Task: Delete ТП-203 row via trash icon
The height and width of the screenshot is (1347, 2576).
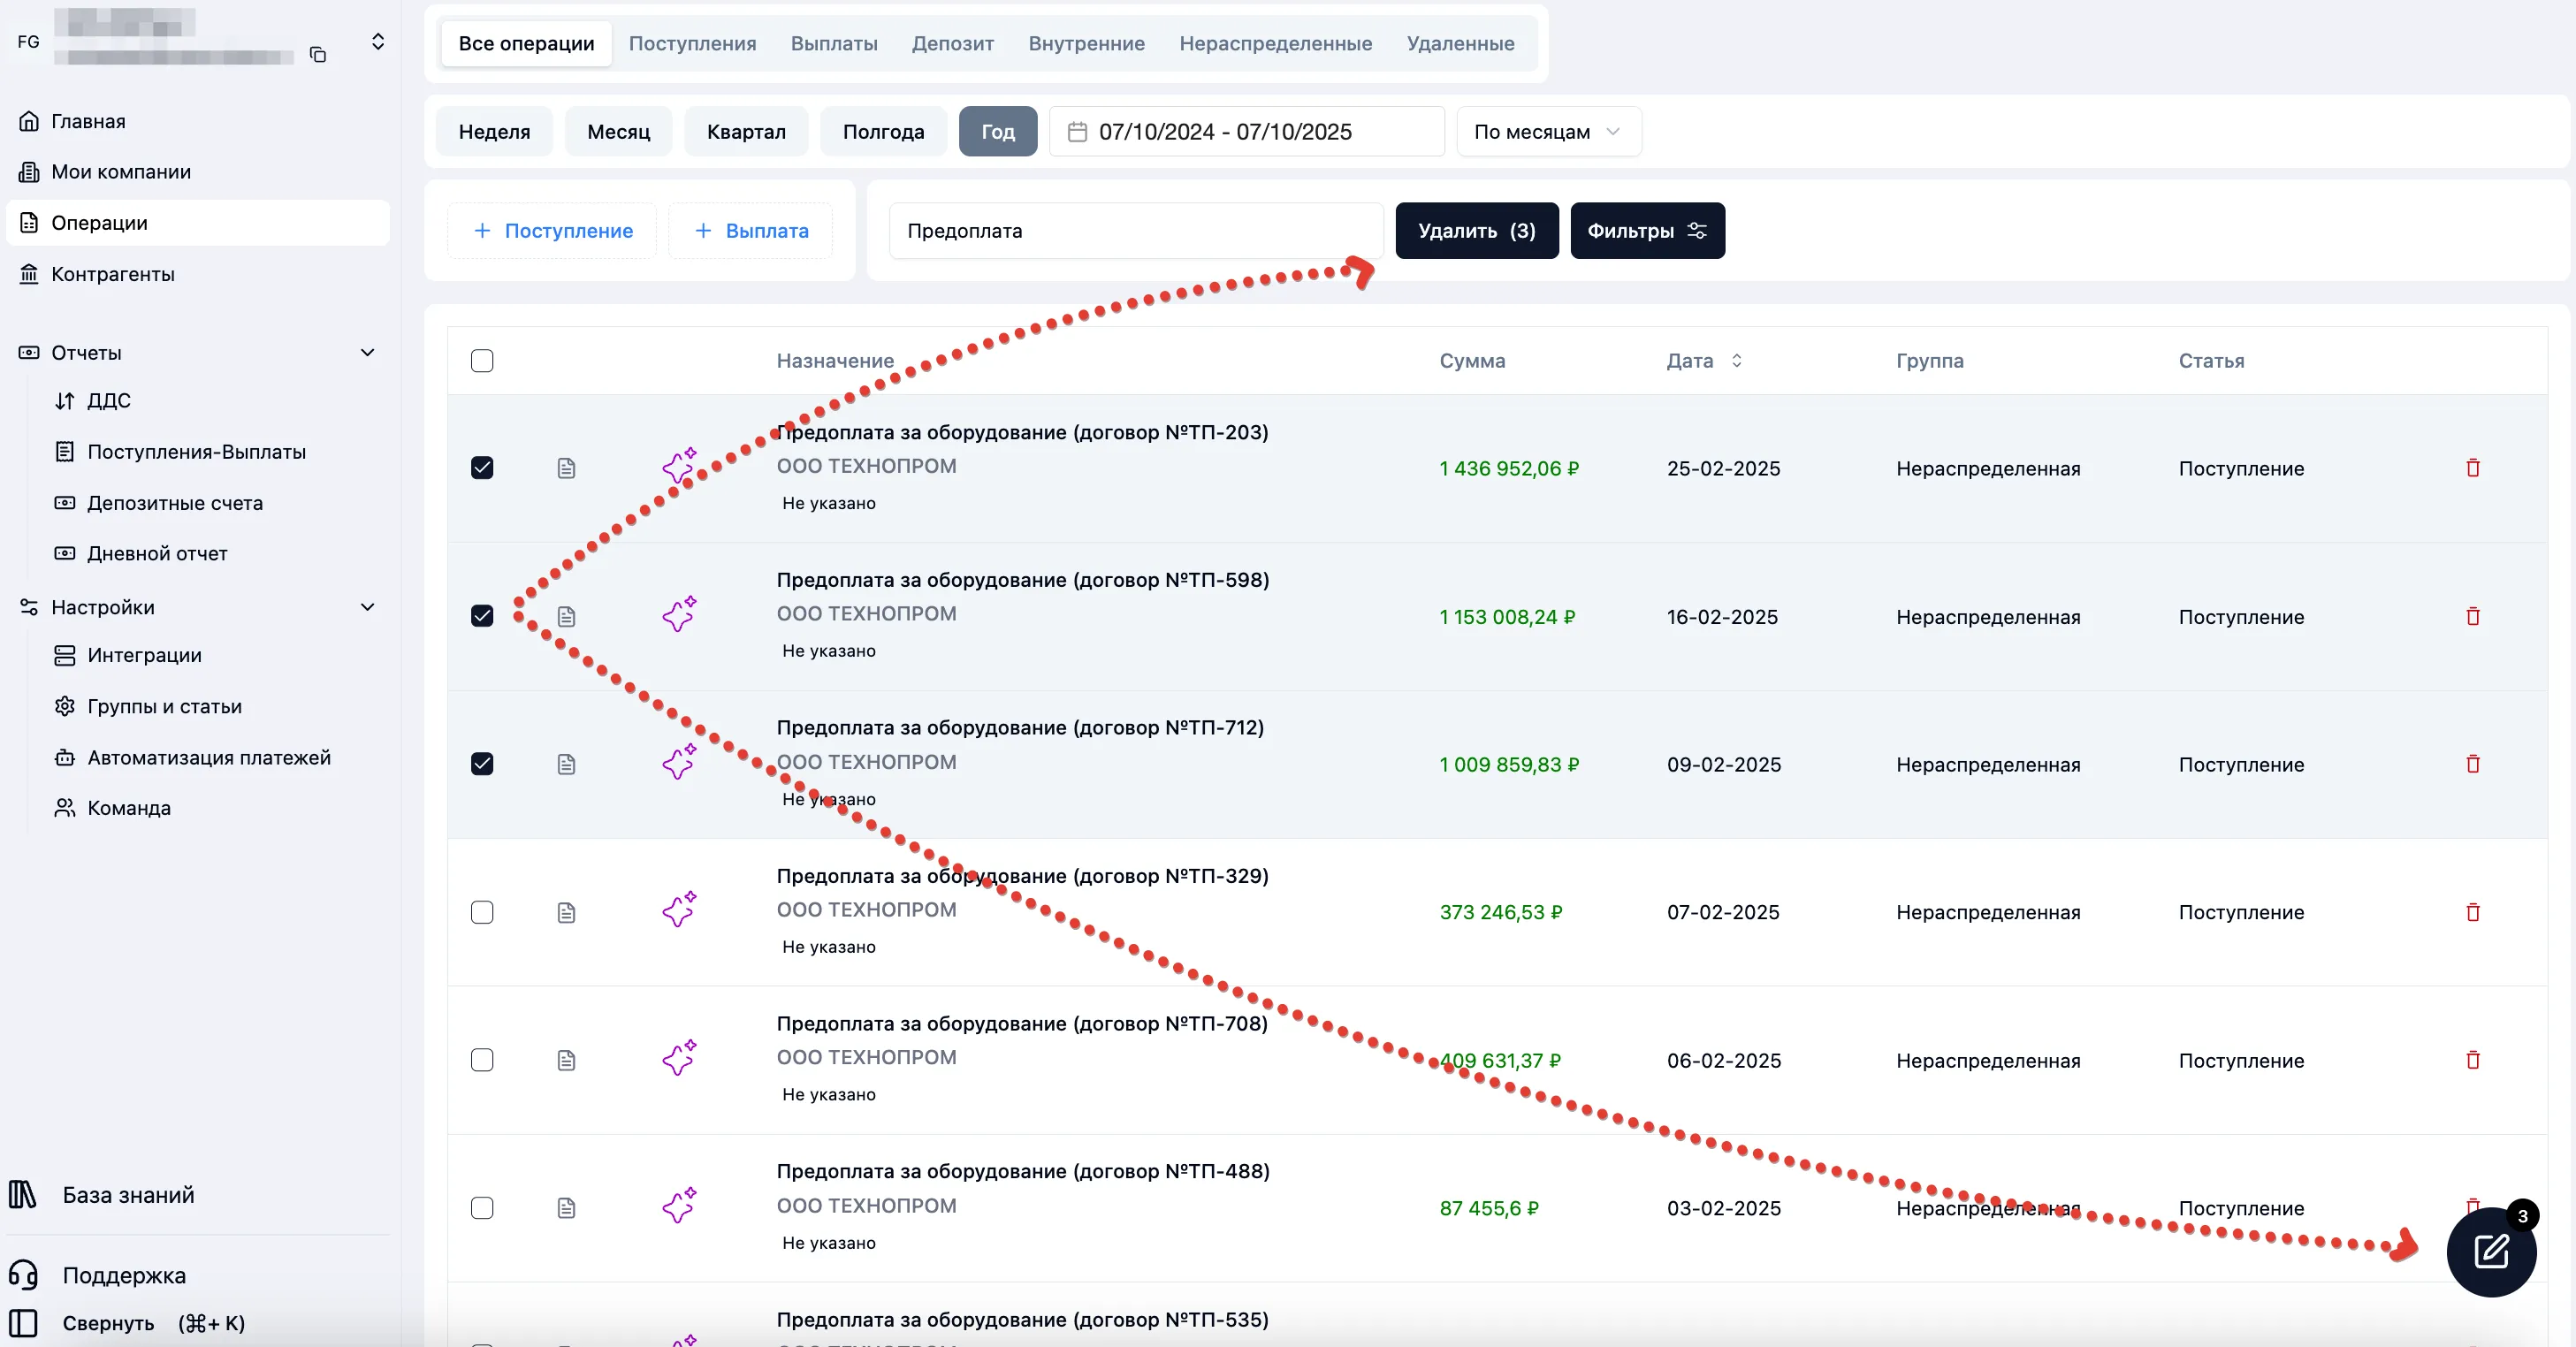Action: [x=2473, y=468]
